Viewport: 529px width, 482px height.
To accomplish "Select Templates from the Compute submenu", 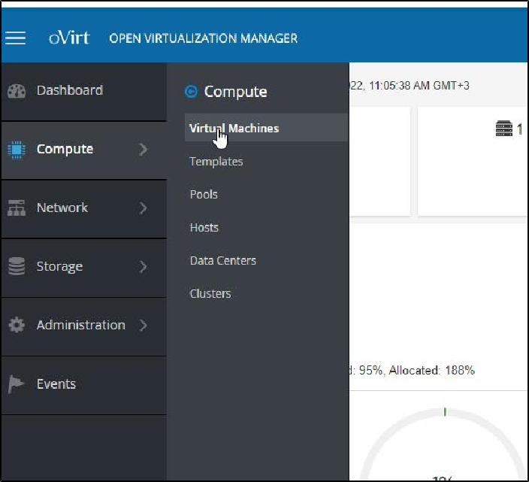I will coord(216,162).
